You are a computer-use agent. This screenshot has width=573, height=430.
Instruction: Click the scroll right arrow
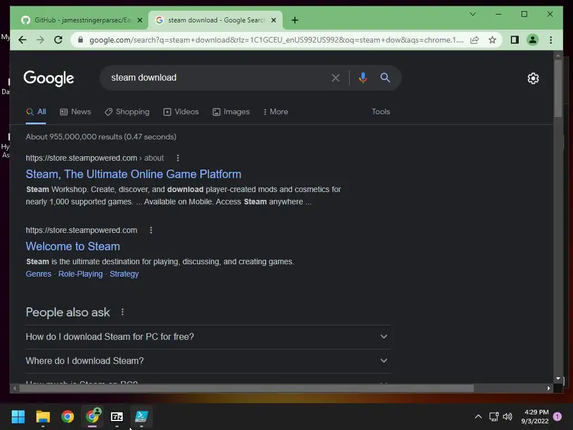[548, 389]
